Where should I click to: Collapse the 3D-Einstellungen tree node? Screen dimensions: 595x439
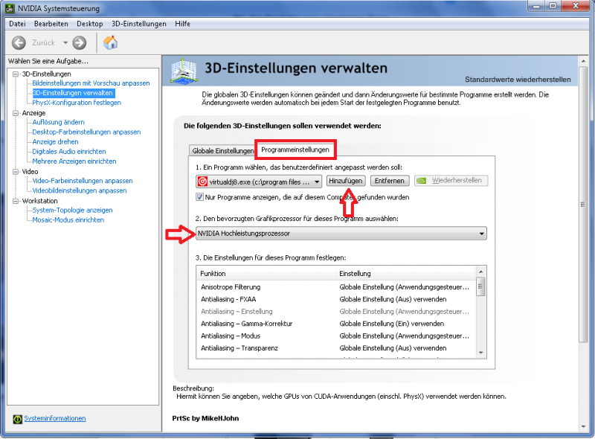point(16,74)
